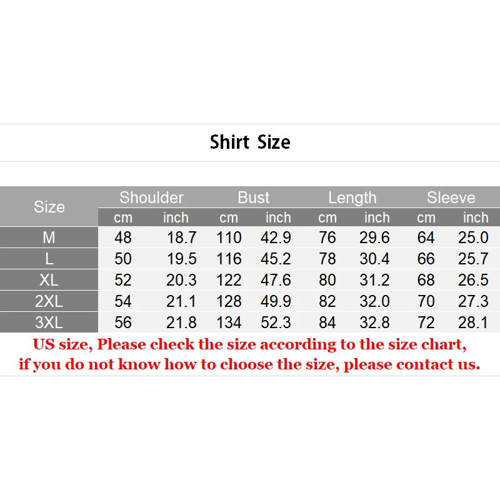
Task: Select the Sleeve column header
Action: point(451,197)
